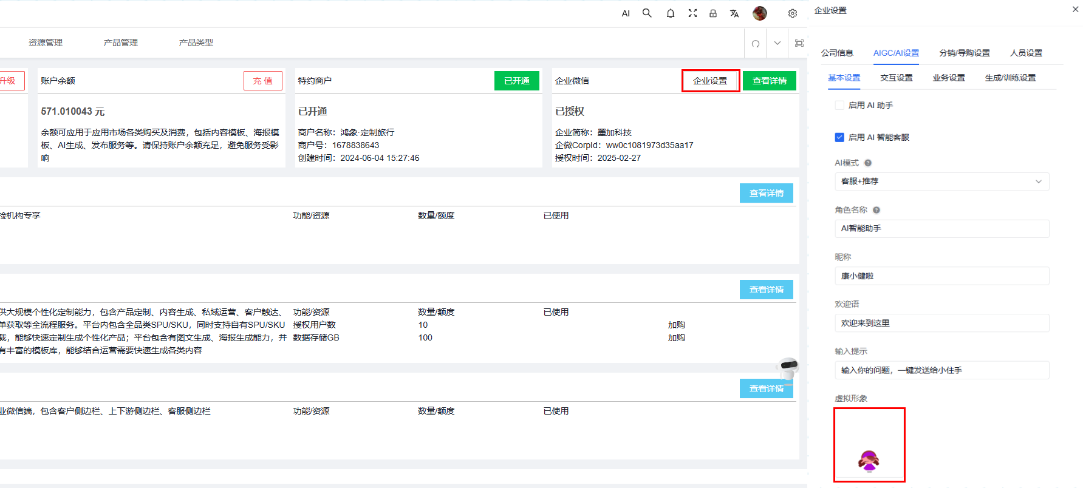The image size is (1083, 488).
Task: Open the 人员设置 tab
Action: (1026, 53)
